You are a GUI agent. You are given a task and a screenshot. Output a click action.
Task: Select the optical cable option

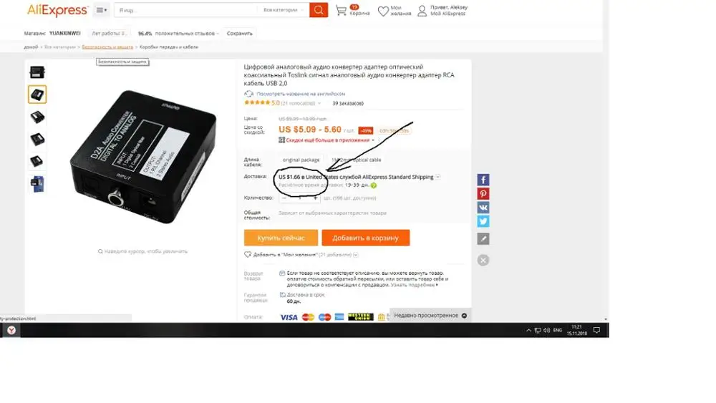point(356,160)
